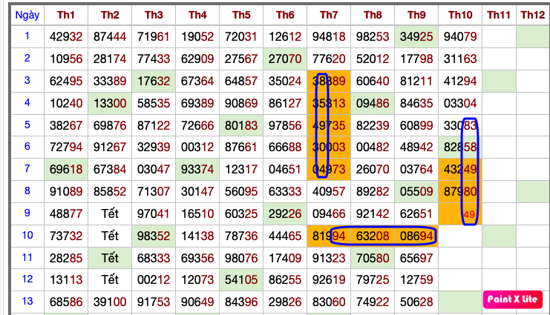The width and height of the screenshot is (550, 315).
Task: Select the Th7 column header
Action: tap(329, 15)
